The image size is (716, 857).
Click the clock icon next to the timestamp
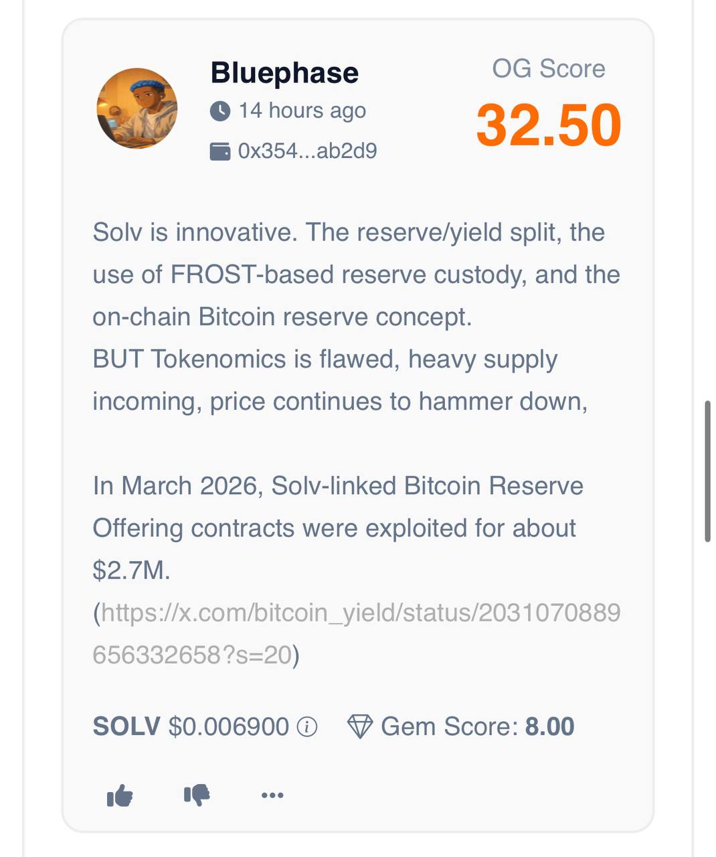click(220, 110)
